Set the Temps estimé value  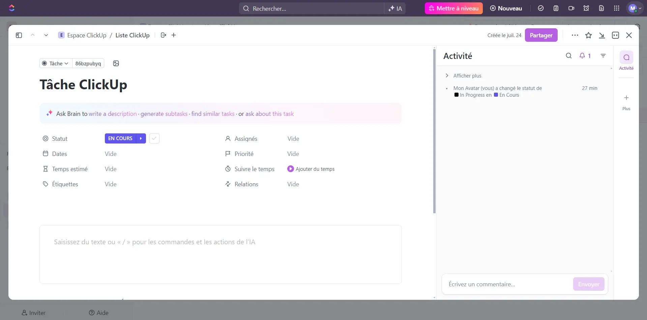[111, 169]
